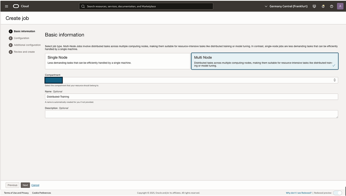The width and height of the screenshot is (346, 196).
Task: Click the step 3 circle icon
Action: coord(11,45)
